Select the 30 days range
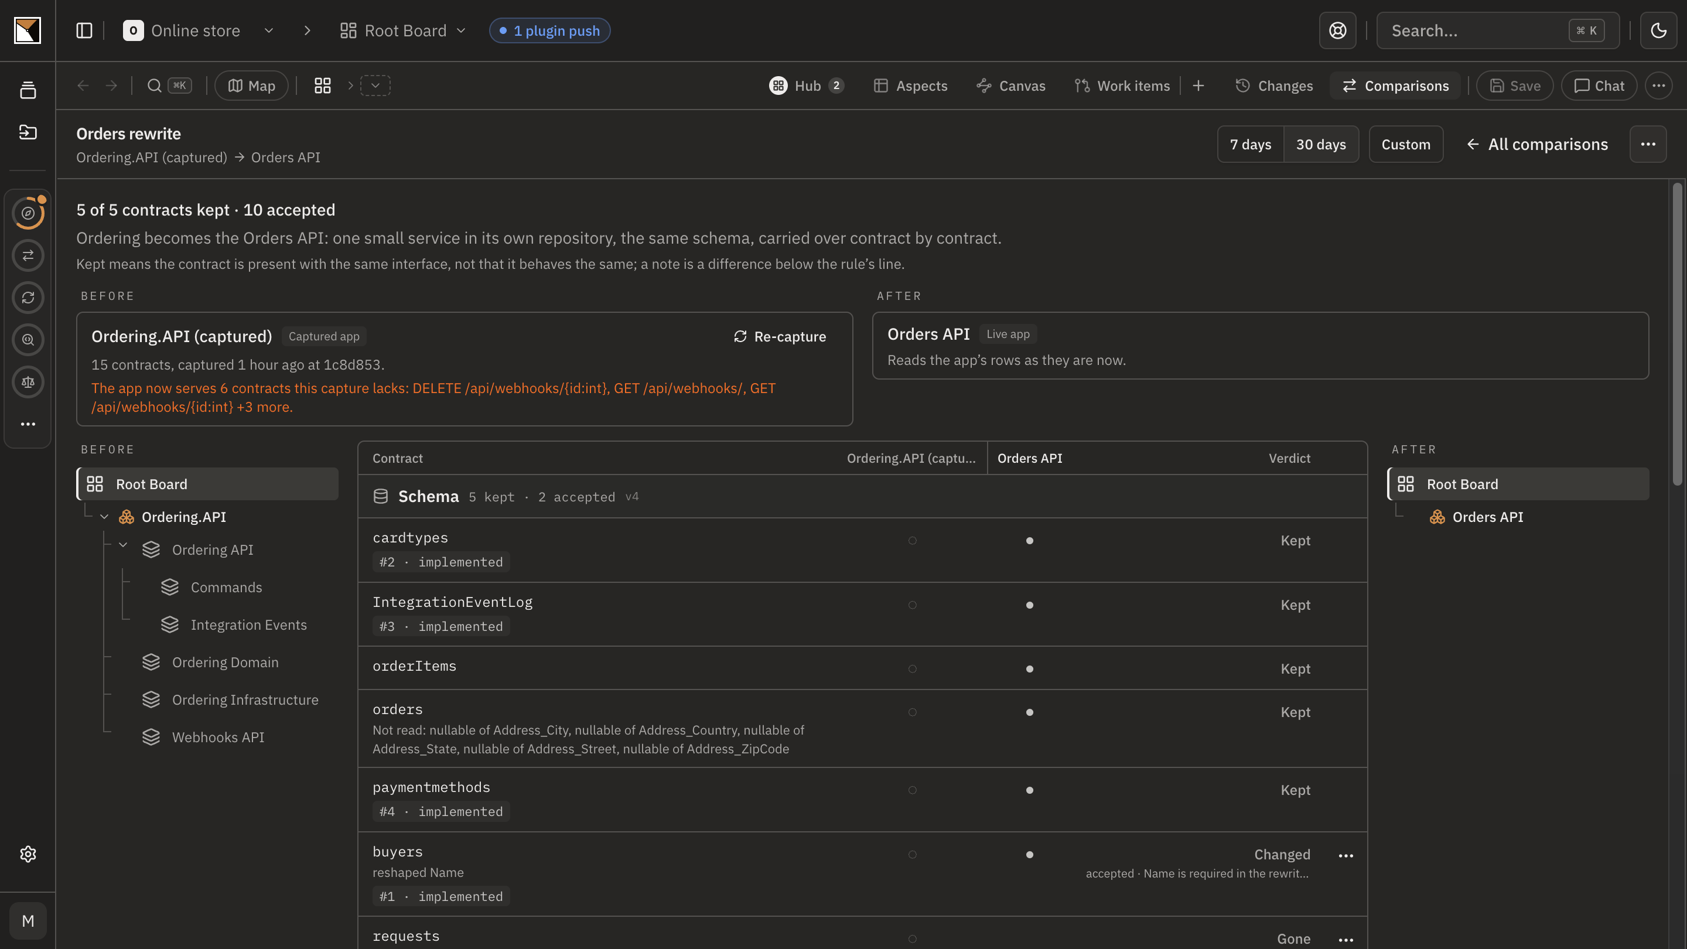Screen dimensions: 1687x949 [1321, 144]
